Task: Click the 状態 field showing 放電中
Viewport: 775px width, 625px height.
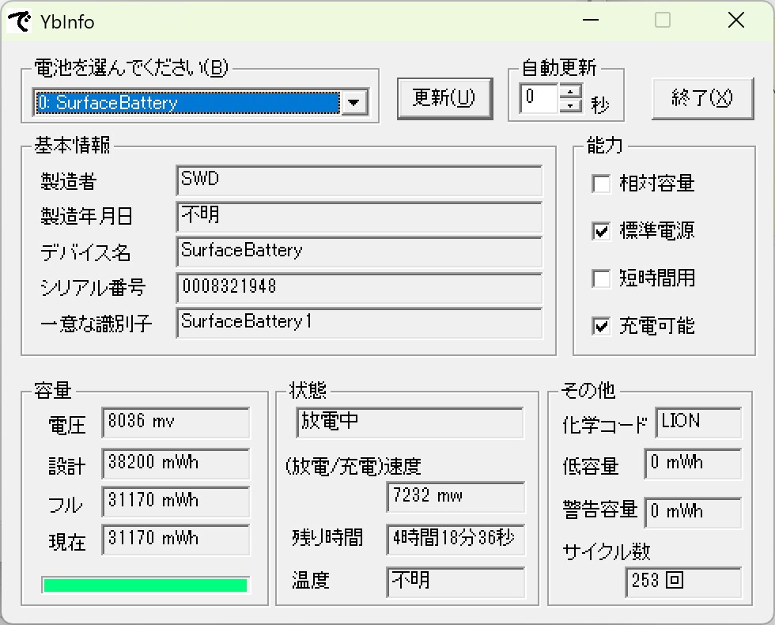Action: point(409,422)
